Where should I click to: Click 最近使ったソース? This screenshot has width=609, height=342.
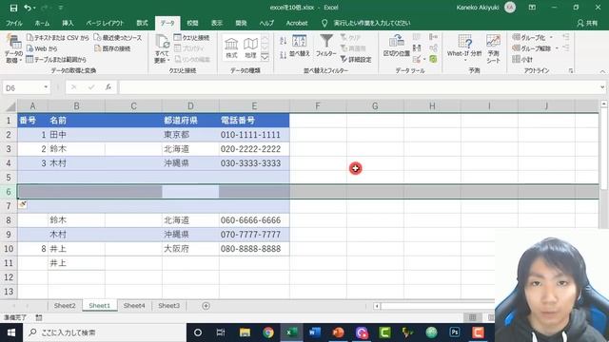[118, 38]
